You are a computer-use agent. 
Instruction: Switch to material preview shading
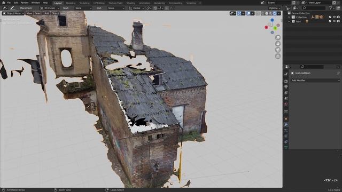271,13
